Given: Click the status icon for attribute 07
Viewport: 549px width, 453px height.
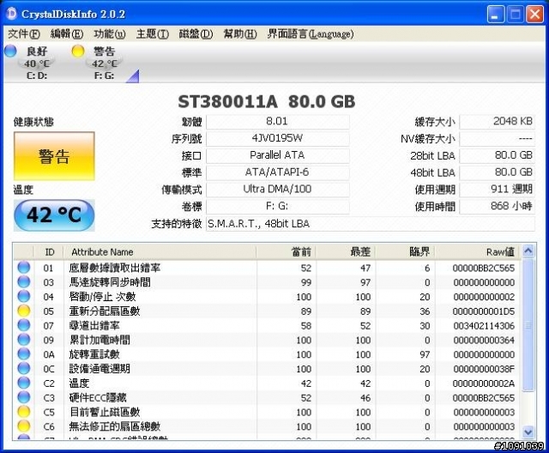Looking at the screenshot, I should pyautogui.click(x=24, y=325).
